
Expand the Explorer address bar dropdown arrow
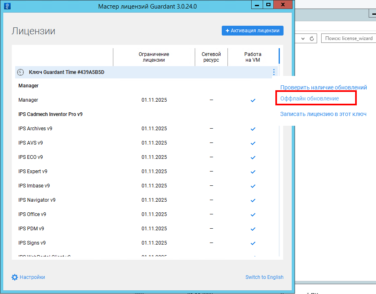pos(303,38)
